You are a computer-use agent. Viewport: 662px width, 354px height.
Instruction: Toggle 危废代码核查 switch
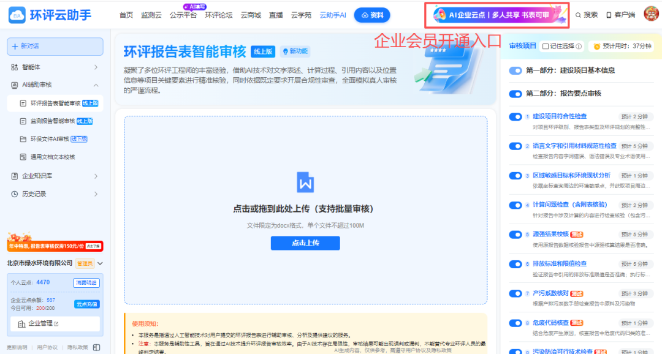coord(516,323)
